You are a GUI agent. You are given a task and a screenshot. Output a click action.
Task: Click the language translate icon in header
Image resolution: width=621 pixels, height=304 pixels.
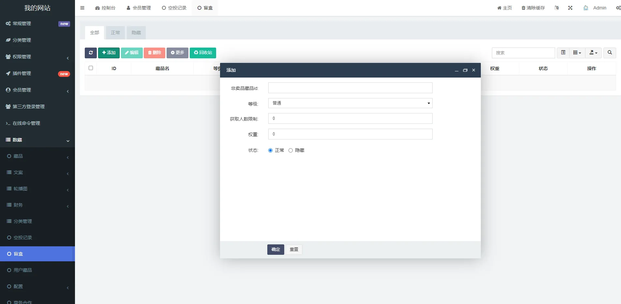[x=556, y=8]
